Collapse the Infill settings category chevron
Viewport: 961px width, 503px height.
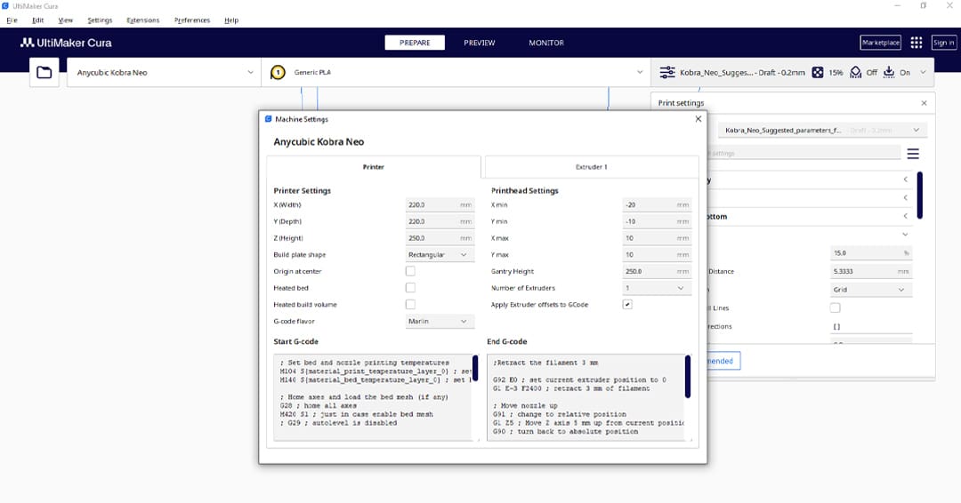(905, 235)
